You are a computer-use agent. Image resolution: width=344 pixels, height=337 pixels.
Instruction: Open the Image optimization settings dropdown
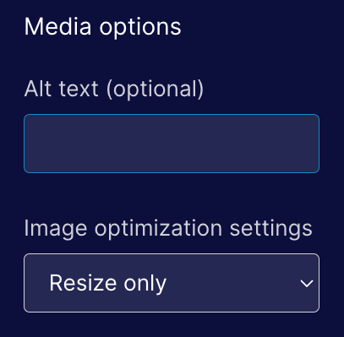(x=172, y=283)
